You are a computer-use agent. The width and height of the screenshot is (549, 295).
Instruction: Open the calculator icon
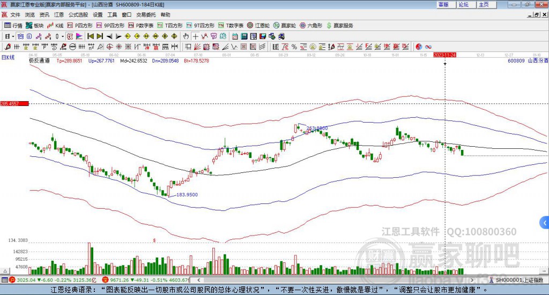(244, 36)
